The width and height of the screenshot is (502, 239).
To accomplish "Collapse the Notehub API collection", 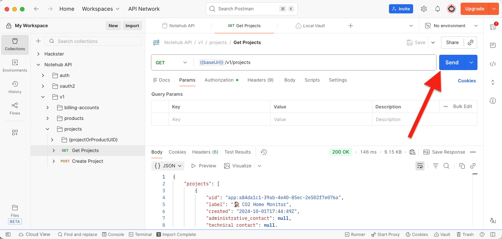I will pos(38,65).
